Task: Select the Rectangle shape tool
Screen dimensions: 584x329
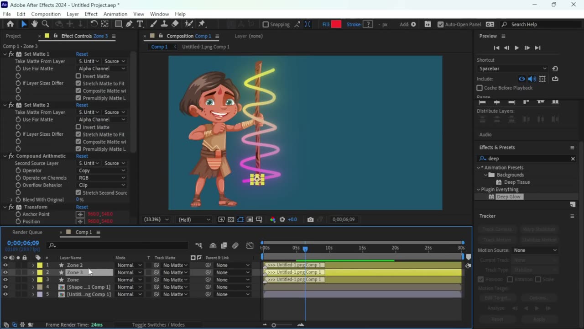Action: [x=118, y=24]
